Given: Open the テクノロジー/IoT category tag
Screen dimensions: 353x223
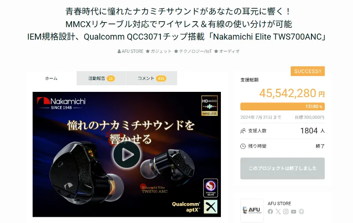Looking at the screenshot, I should (x=193, y=51).
